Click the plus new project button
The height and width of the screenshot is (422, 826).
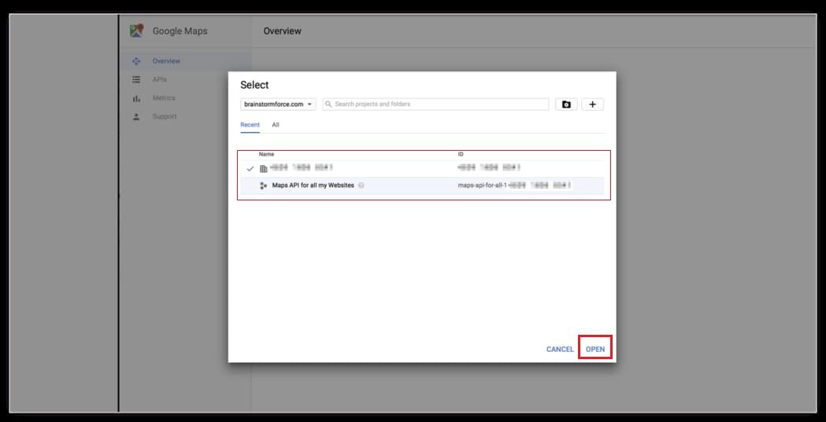tap(593, 104)
